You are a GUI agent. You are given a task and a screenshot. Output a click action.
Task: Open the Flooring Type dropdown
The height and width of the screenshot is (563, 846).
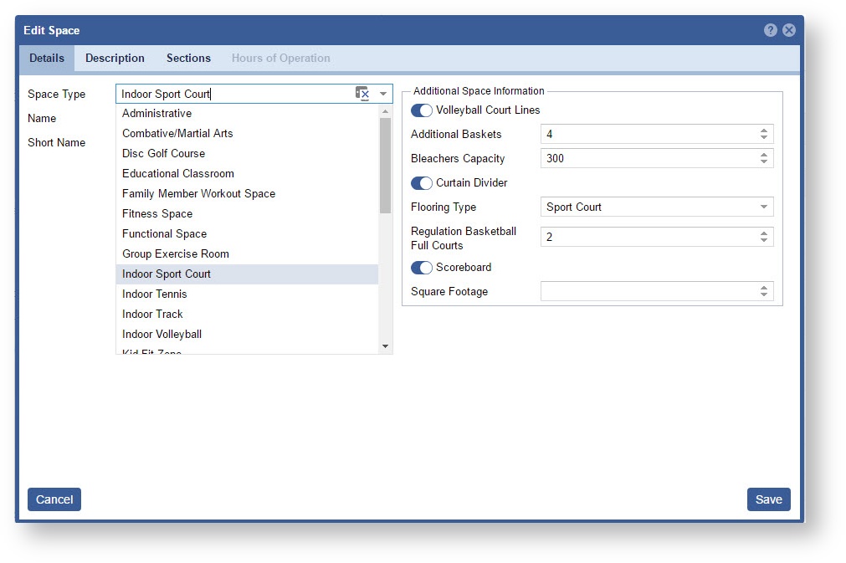763,207
